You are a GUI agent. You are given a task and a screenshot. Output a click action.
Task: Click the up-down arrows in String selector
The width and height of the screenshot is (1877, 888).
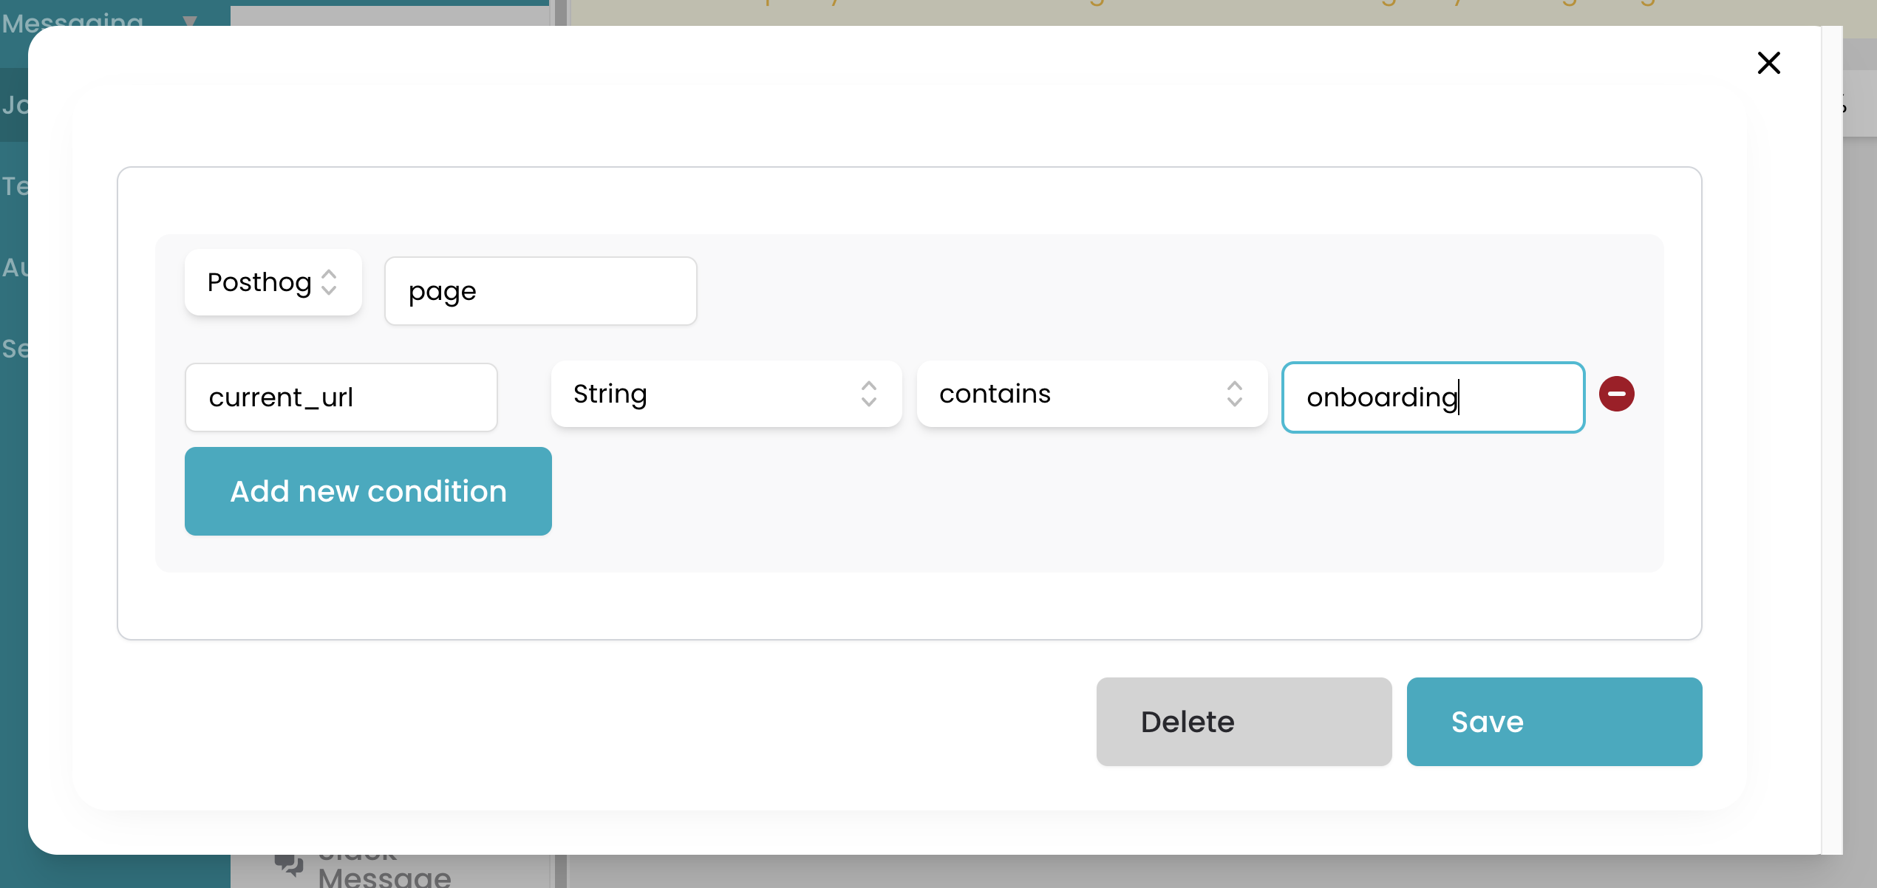click(868, 394)
